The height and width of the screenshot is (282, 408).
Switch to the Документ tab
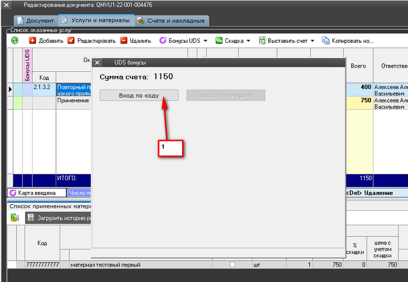tap(35, 21)
